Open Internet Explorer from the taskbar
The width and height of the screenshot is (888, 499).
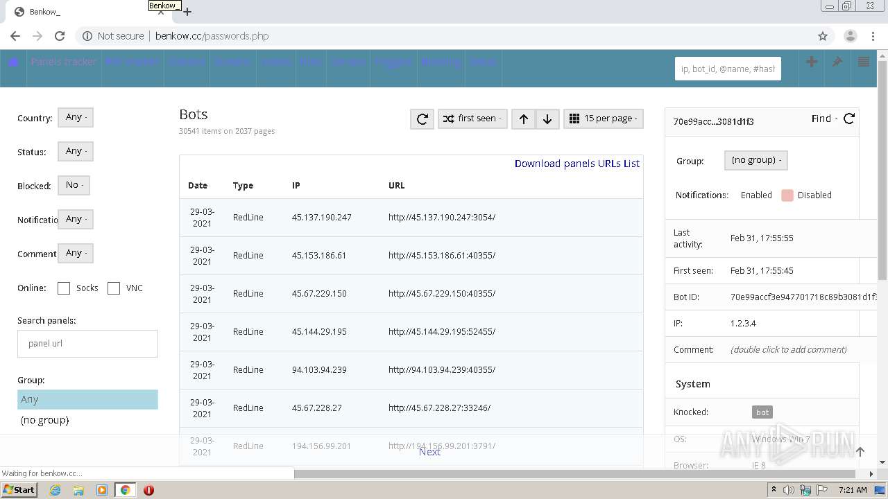click(55, 490)
